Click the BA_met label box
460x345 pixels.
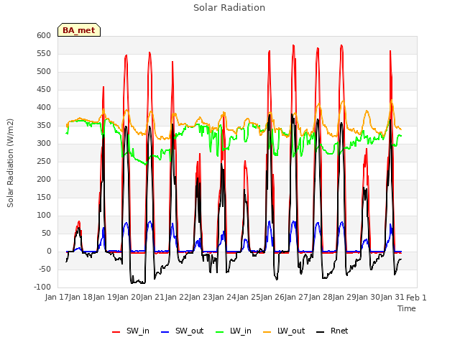pyautogui.click(x=79, y=30)
